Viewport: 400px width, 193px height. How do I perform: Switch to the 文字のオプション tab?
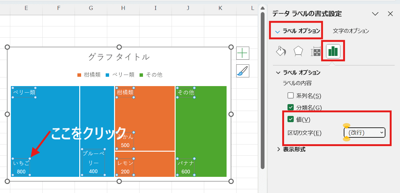point(351,31)
